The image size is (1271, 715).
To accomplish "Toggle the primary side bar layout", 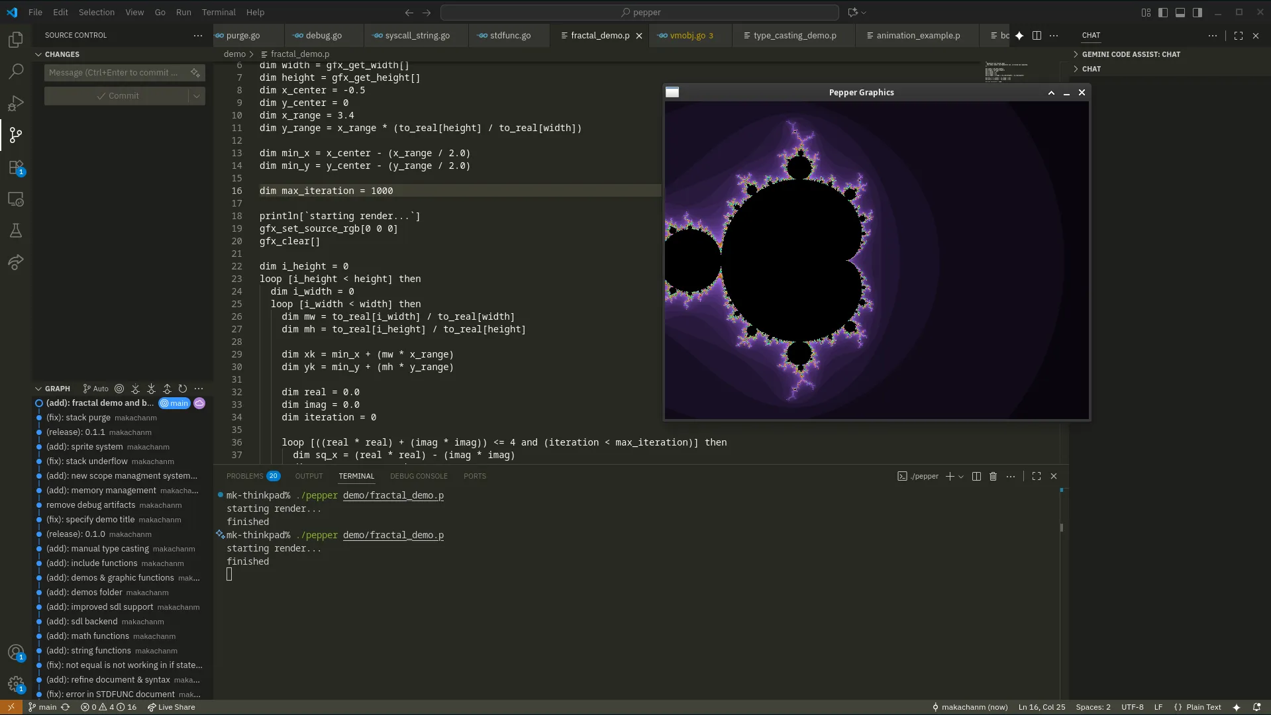I will click(x=1163, y=13).
